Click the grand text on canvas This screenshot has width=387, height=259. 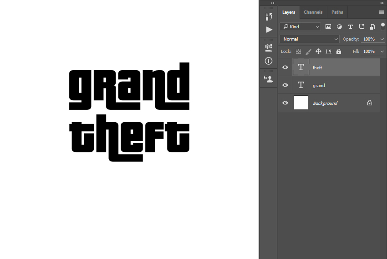129,86
